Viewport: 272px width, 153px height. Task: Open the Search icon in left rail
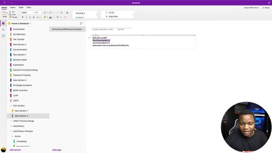[3, 30]
